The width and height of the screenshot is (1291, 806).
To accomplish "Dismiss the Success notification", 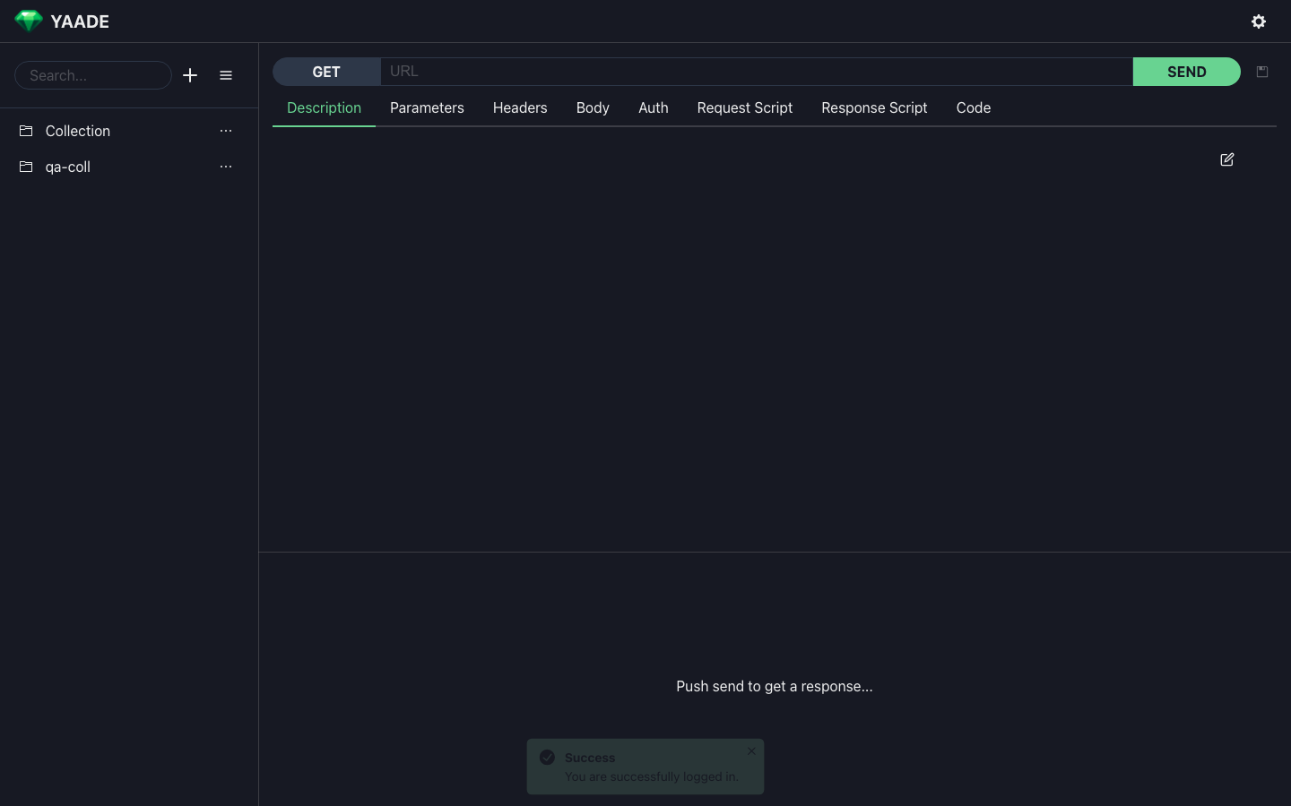I will pos(751,751).
